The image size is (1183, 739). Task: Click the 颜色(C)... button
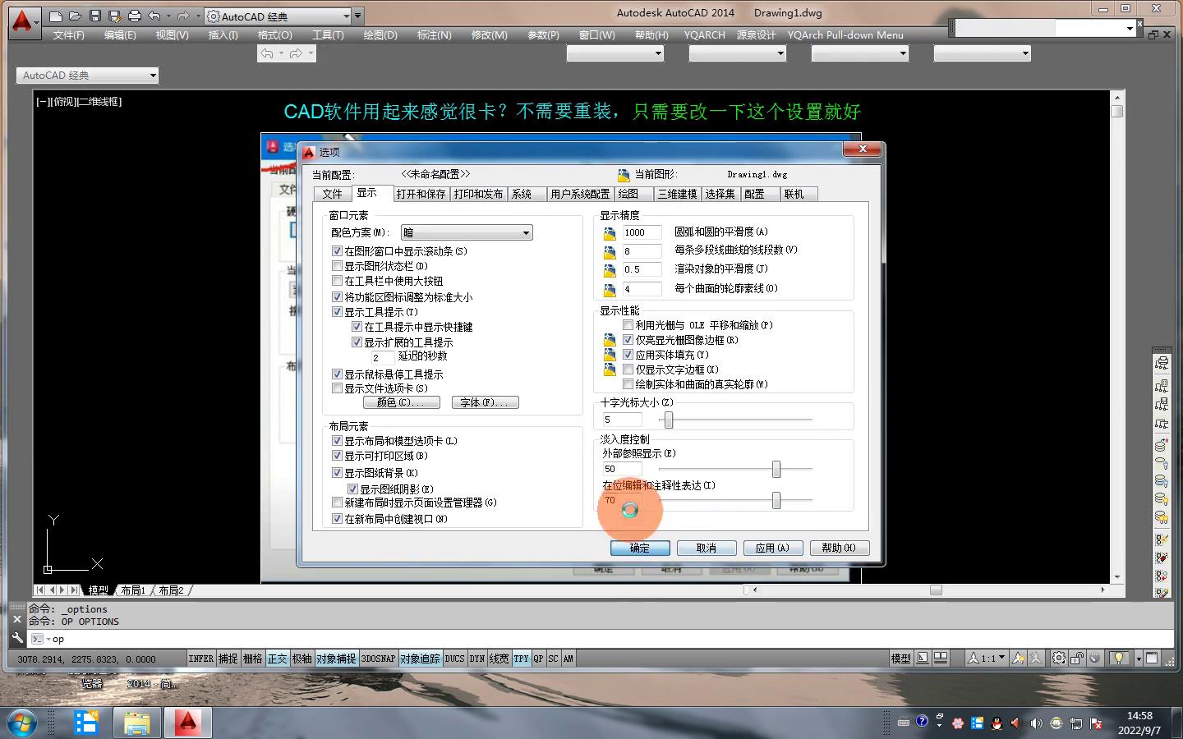pyautogui.click(x=401, y=402)
